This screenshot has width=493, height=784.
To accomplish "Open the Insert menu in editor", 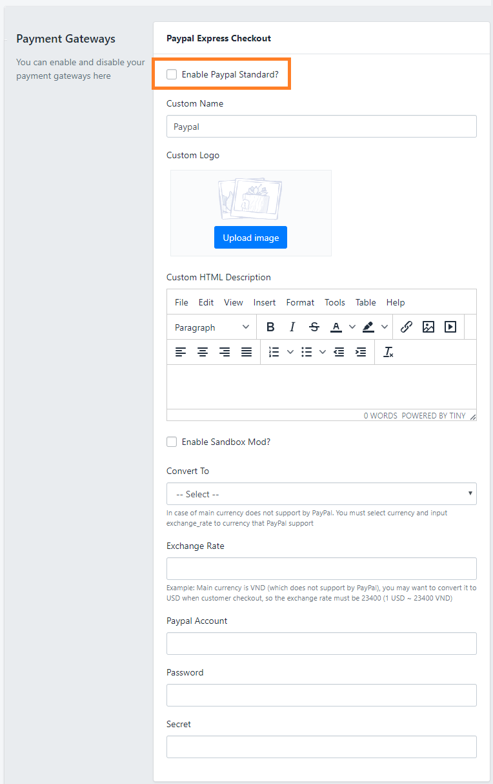I will (265, 302).
